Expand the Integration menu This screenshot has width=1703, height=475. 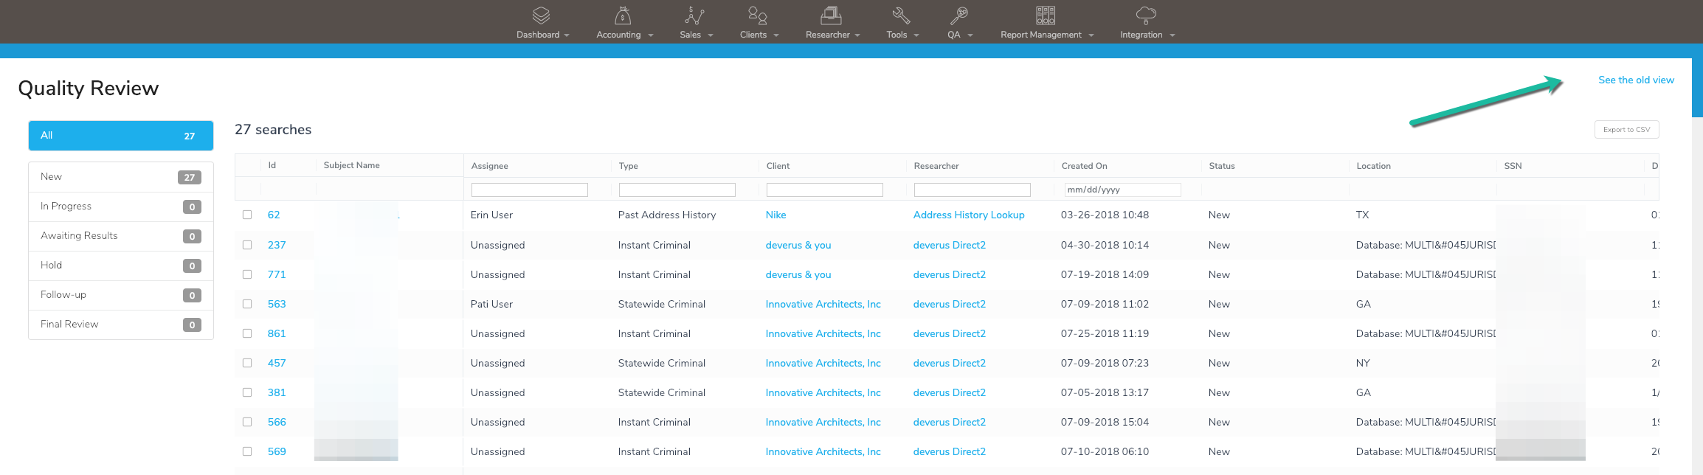(x=1147, y=35)
